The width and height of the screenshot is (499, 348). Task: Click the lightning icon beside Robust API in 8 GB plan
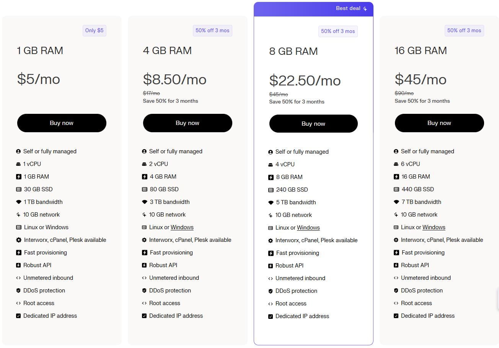point(271,266)
